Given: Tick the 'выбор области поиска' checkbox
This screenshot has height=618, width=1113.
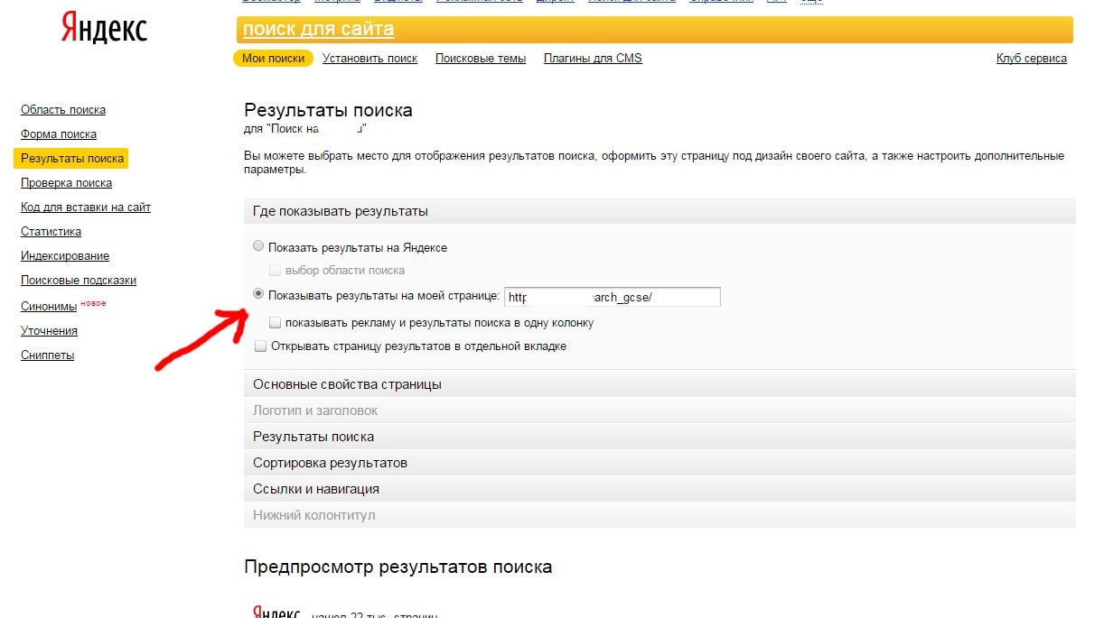Looking at the screenshot, I should [x=276, y=270].
